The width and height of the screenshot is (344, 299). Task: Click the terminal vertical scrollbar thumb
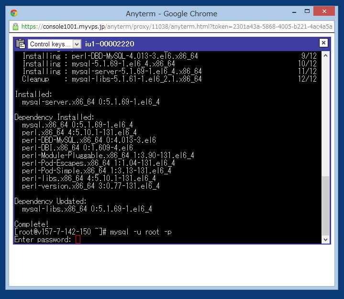pyautogui.click(x=325, y=206)
